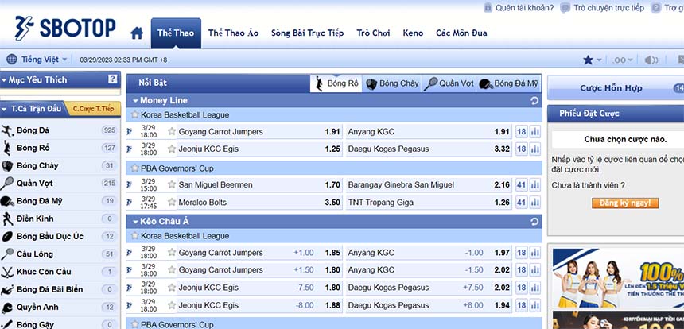This screenshot has width=684, height=329.
Task: Star Goyang Carrot Jumpers +1.50 match
Action: coord(172,269)
